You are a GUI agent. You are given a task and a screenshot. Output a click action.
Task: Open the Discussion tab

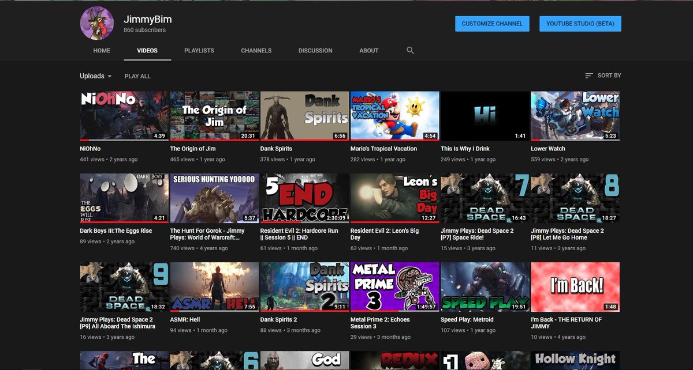(x=315, y=51)
